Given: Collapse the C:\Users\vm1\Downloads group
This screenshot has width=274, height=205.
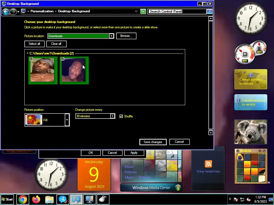Looking at the screenshot, I should point(28,53).
